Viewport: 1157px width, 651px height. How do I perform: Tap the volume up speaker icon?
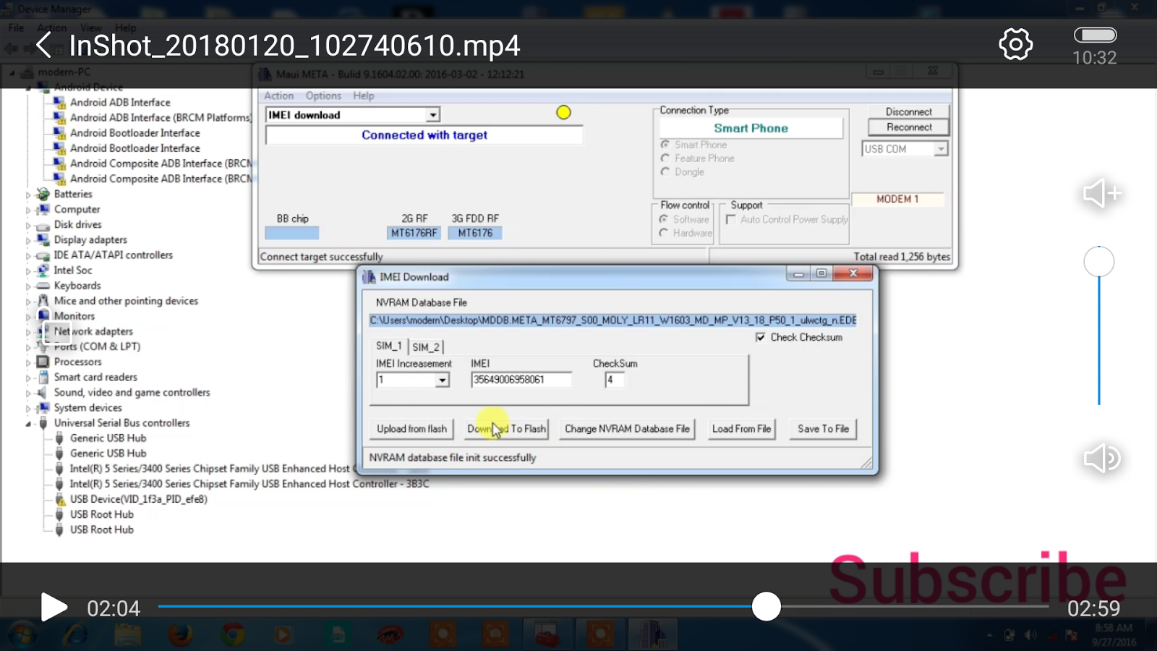1102,193
